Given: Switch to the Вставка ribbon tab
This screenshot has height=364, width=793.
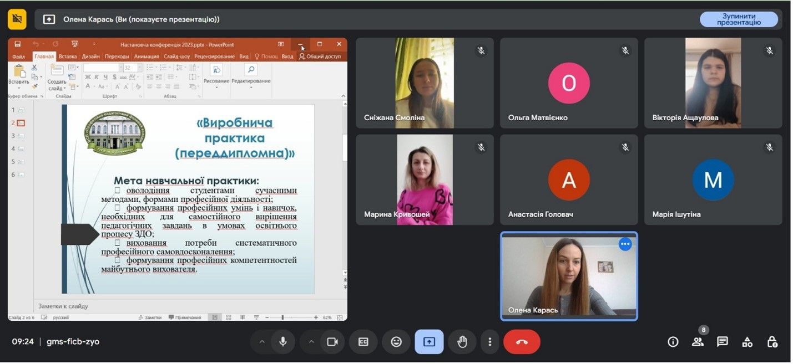Looking at the screenshot, I should click(68, 57).
